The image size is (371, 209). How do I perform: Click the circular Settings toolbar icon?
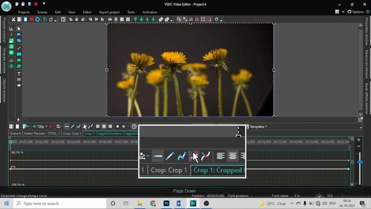(x=216, y=19)
